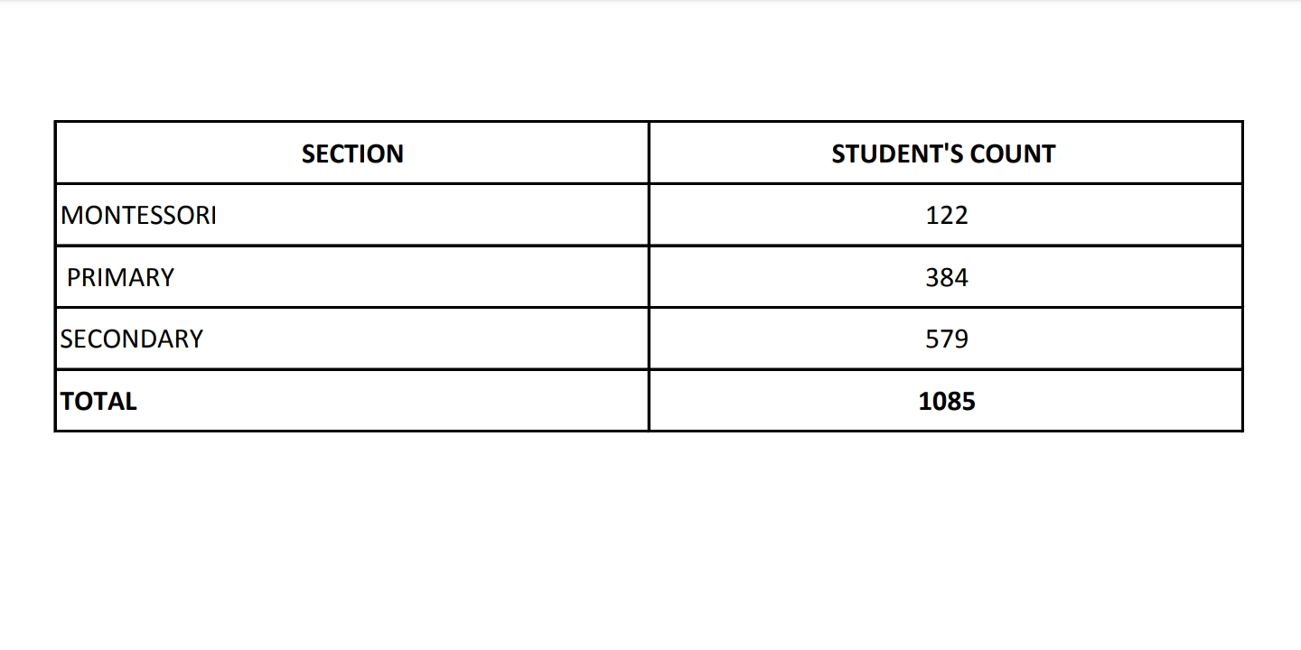This screenshot has width=1301, height=650.
Task: Select the PRIMARY section cell
Action: (120, 277)
